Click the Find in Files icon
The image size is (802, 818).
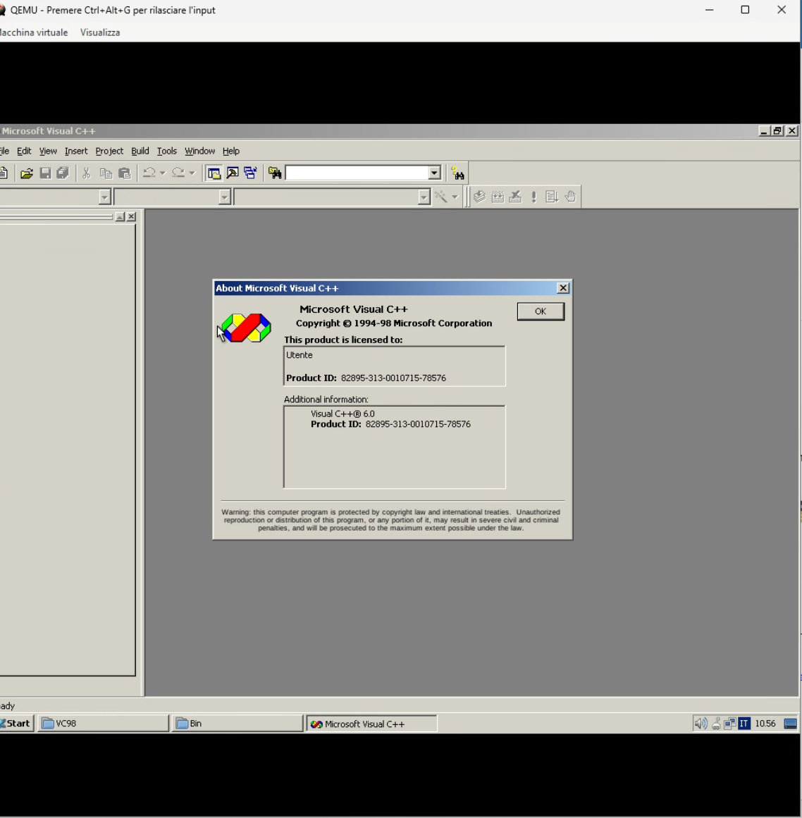click(275, 173)
